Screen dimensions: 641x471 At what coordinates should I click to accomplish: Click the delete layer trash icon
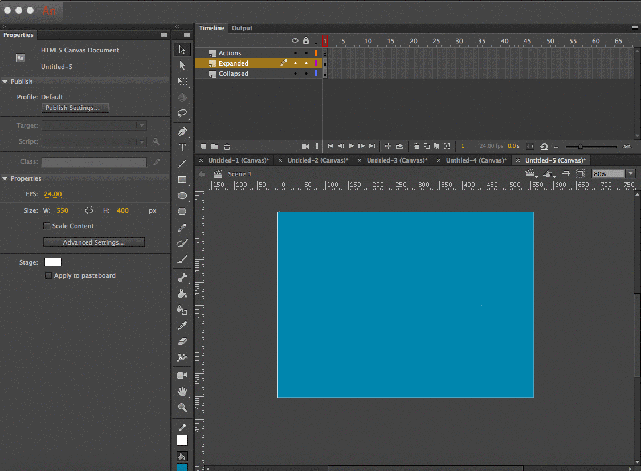point(227,147)
